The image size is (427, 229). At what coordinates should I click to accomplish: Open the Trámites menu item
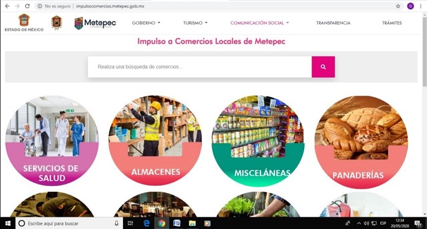tap(391, 23)
